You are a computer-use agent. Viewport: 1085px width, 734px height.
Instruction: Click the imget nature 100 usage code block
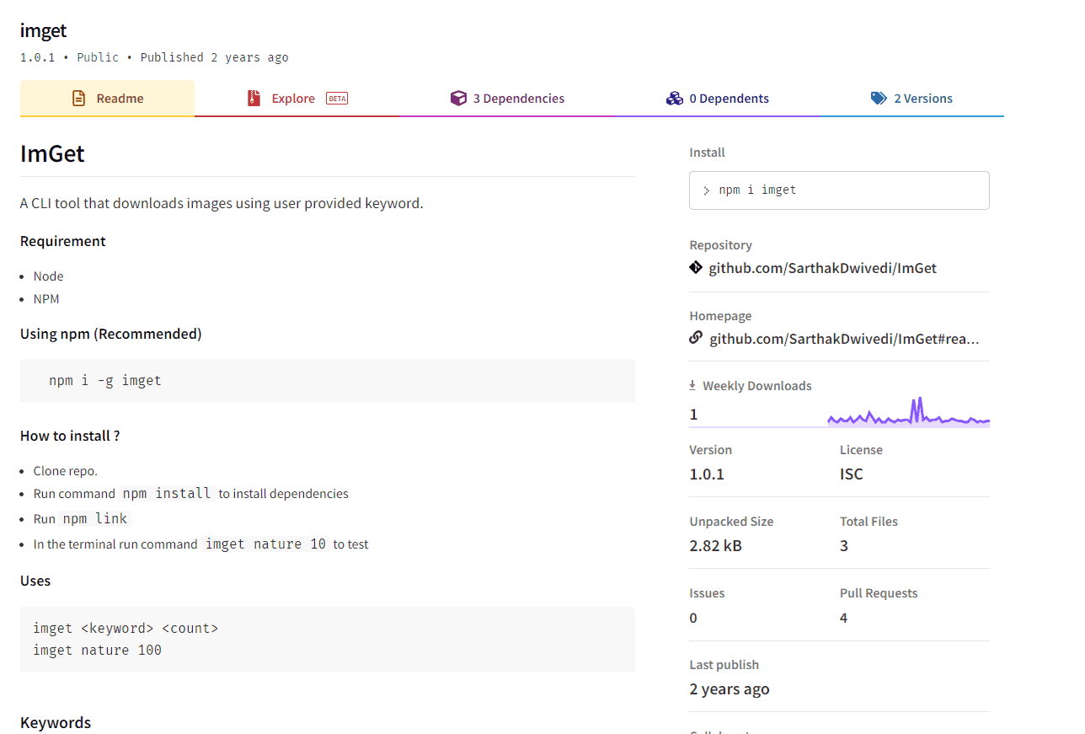327,640
